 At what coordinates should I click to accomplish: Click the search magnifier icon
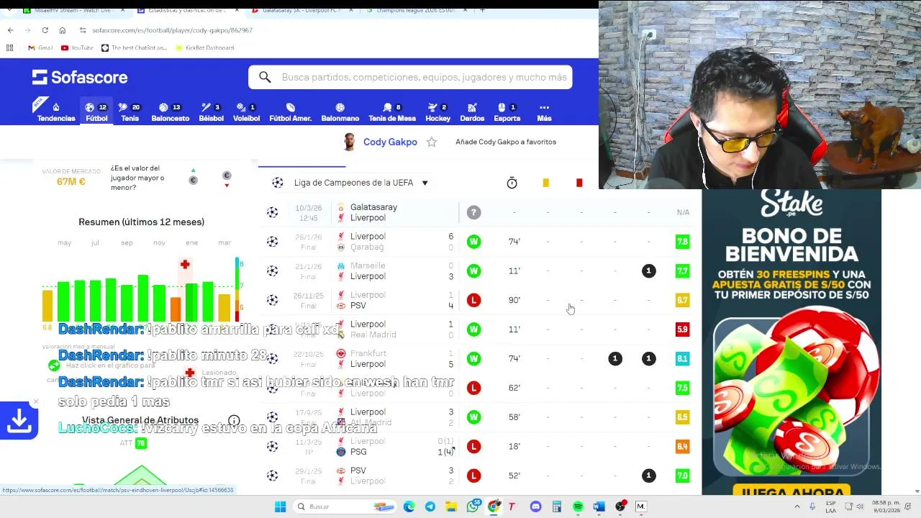265,77
